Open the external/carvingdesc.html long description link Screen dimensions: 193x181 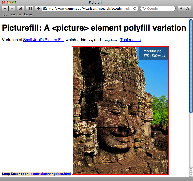[51, 174]
